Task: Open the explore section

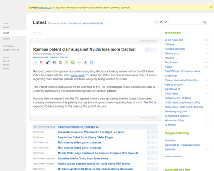Action: 6,39
